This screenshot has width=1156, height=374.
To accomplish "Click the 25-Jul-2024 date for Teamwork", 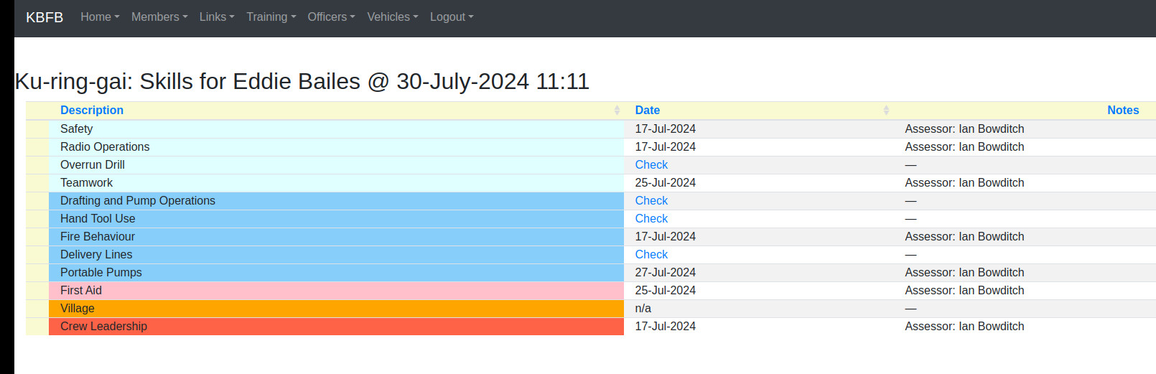I will click(665, 183).
